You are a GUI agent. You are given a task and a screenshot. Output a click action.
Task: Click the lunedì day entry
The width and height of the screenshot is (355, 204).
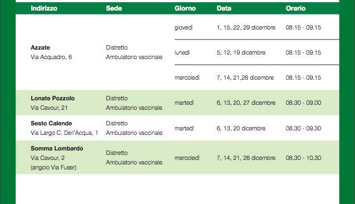pos(182,53)
